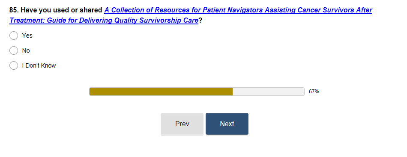Go back with the Prev button
This screenshot has width=407, height=157.
(x=182, y=124)
